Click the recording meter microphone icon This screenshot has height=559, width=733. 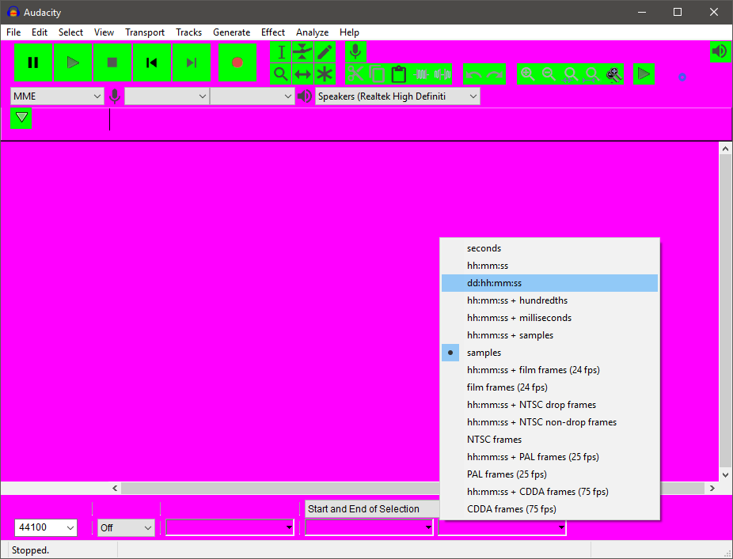(355, 52)
